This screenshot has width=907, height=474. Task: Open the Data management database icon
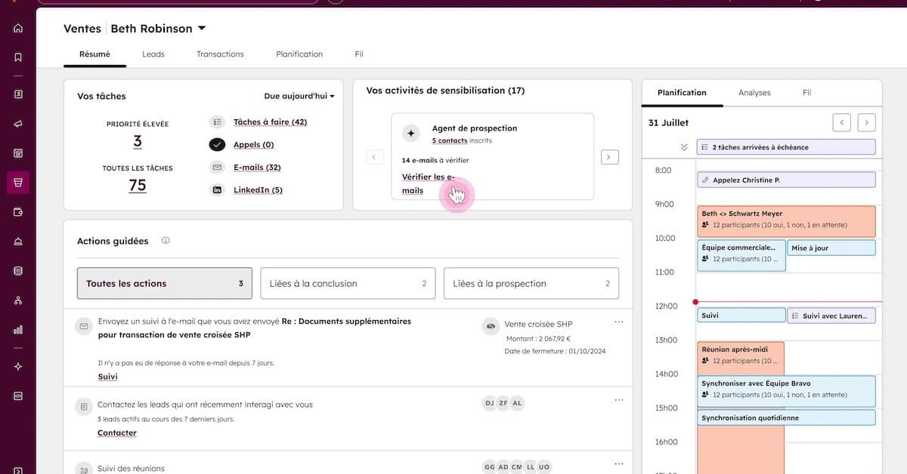(x=18, y=271)
